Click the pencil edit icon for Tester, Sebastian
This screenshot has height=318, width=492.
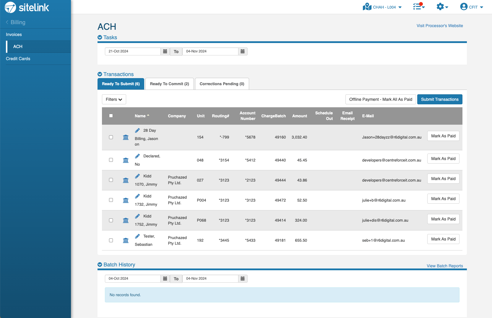click(137, 236)
